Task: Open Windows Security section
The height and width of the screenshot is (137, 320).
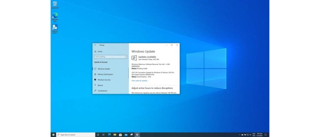Action: tap(102, 80)
